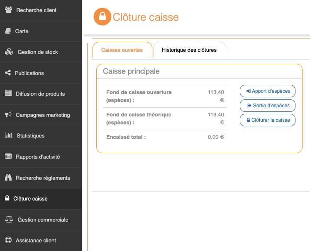Switch to Historique des clôtures tab
310x251 pixels.
point(189,50)
